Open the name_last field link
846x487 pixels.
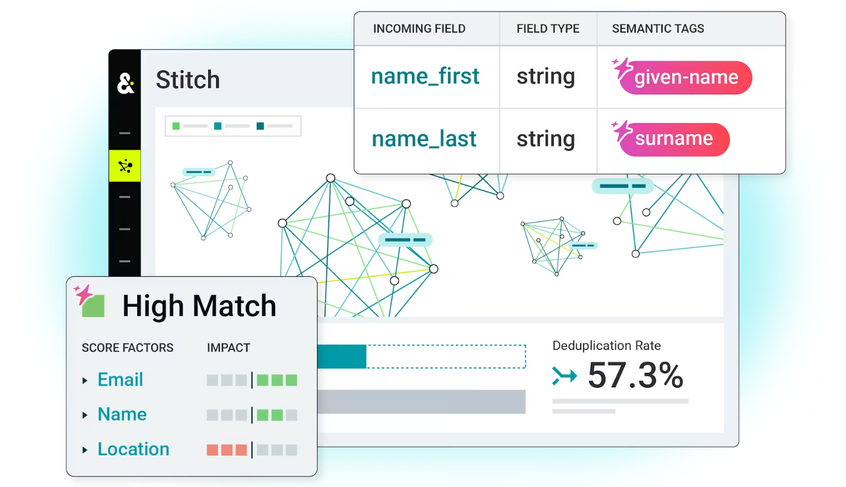point(424,139)
